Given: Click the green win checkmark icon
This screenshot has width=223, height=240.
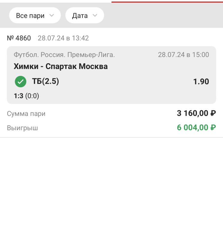Looking at the screenshot, I should tap(20, 81).
